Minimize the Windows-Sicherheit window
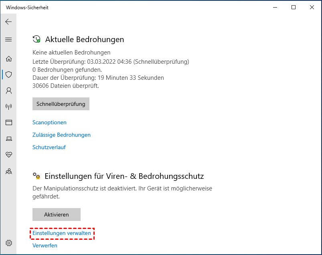 [x=275, y=7]
